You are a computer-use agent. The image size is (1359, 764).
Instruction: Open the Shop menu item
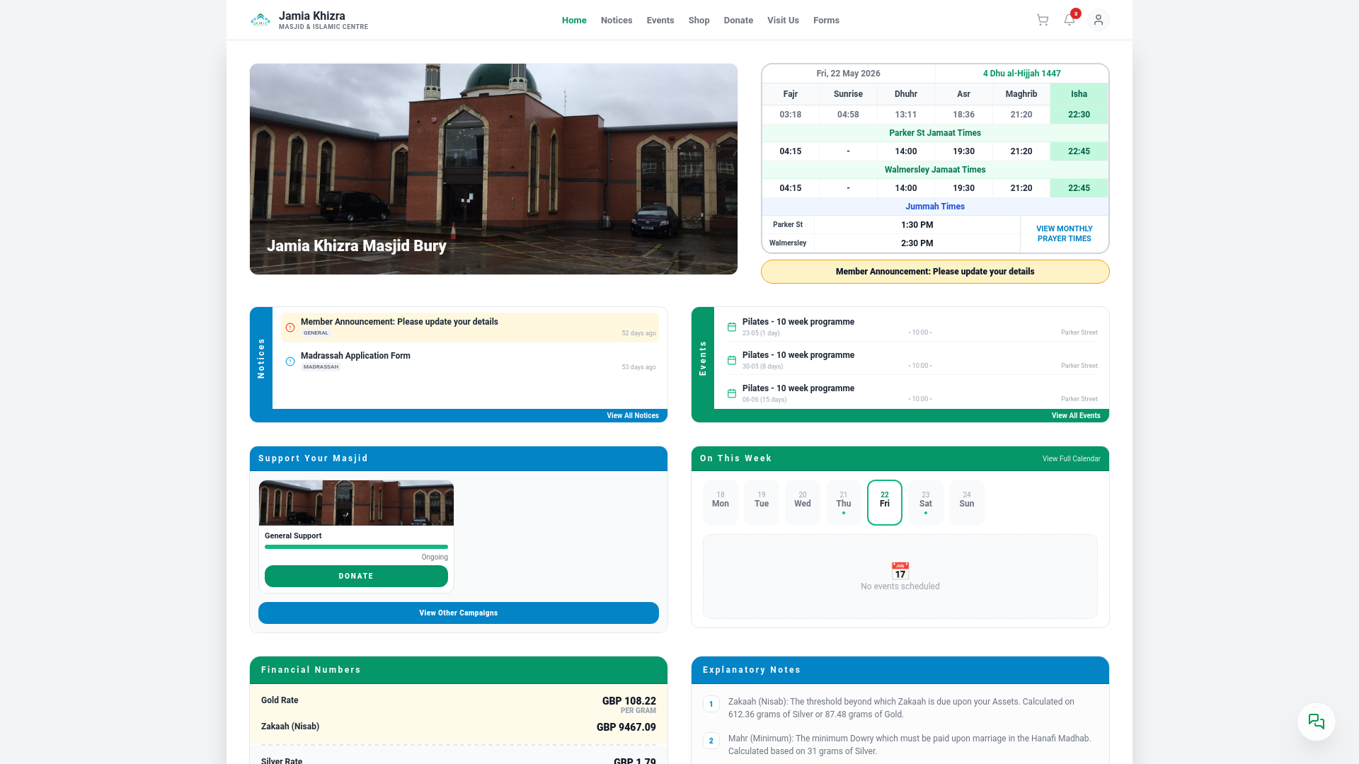pyautogui.click(x=699, y=21)
